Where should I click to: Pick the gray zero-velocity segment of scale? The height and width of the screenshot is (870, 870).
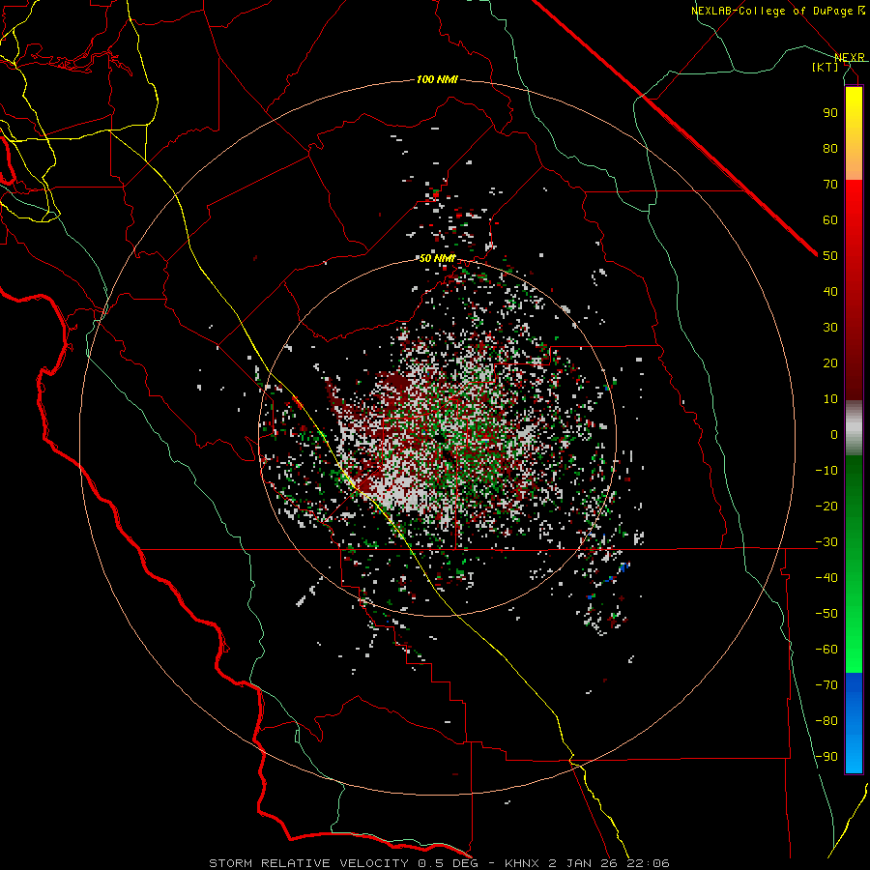pos(854,427)
